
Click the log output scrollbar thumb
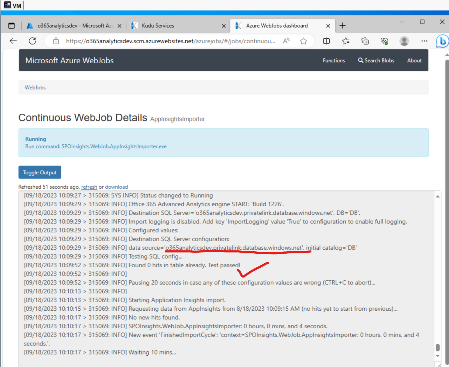pos(438,348)
